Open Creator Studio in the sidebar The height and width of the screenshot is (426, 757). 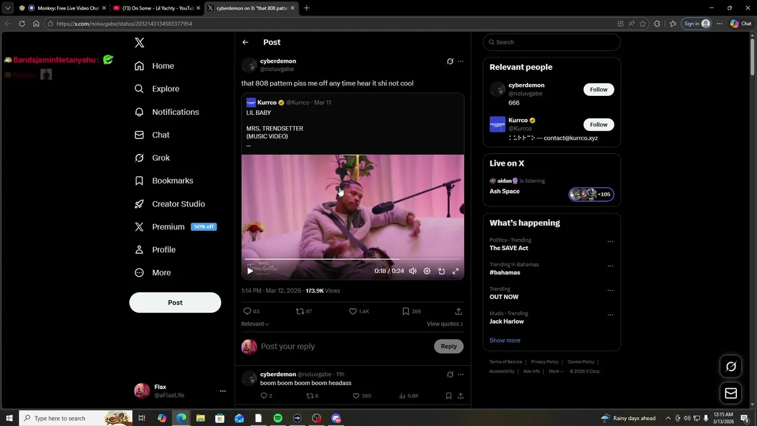pyautogui.click(x=170, y=204)
